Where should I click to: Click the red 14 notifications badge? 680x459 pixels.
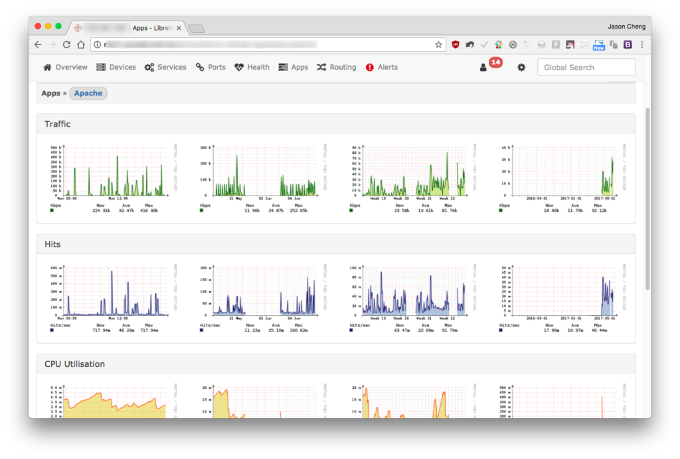(x=495, y=62)
